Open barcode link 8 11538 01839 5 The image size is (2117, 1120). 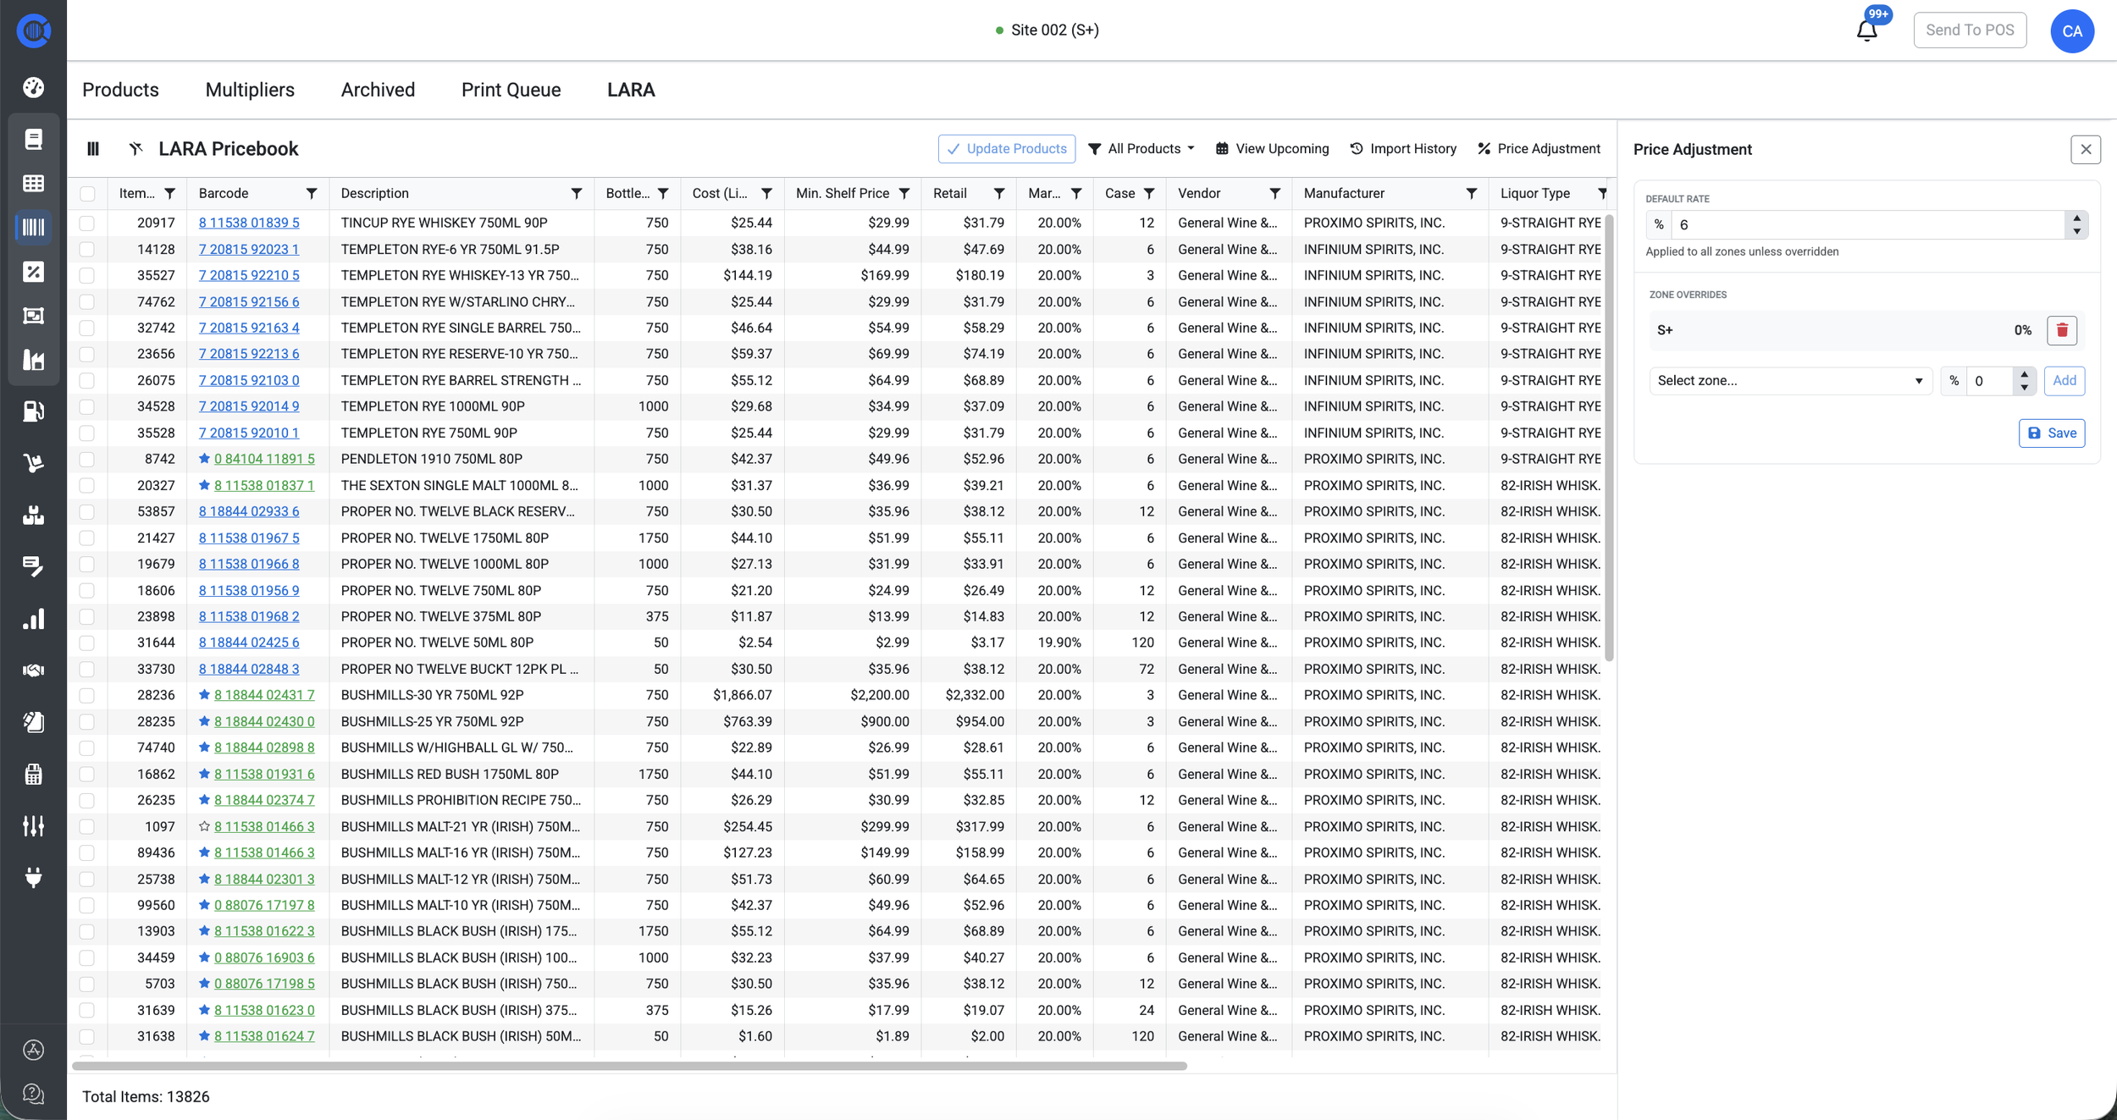click(249, 223)
